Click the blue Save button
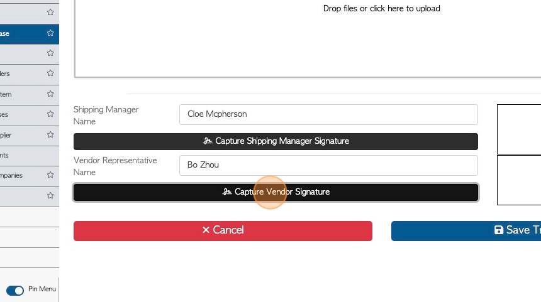The image size is (541, 302). coord(466,230)
